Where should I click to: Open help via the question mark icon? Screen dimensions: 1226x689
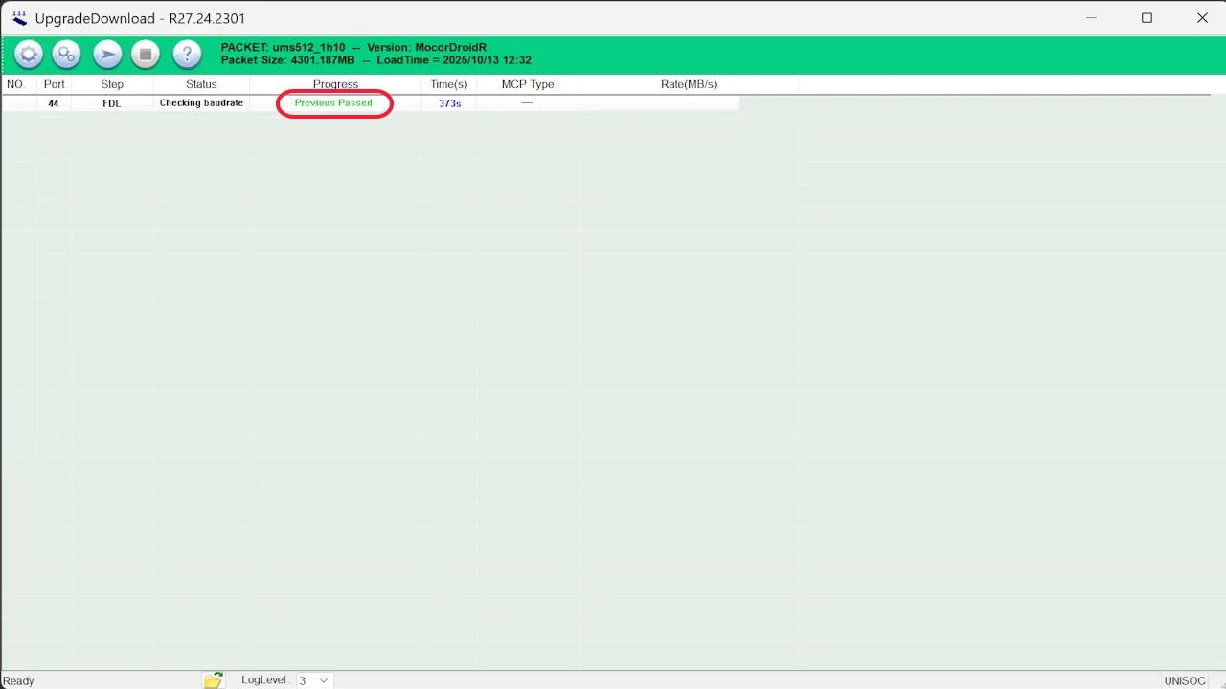187,54
